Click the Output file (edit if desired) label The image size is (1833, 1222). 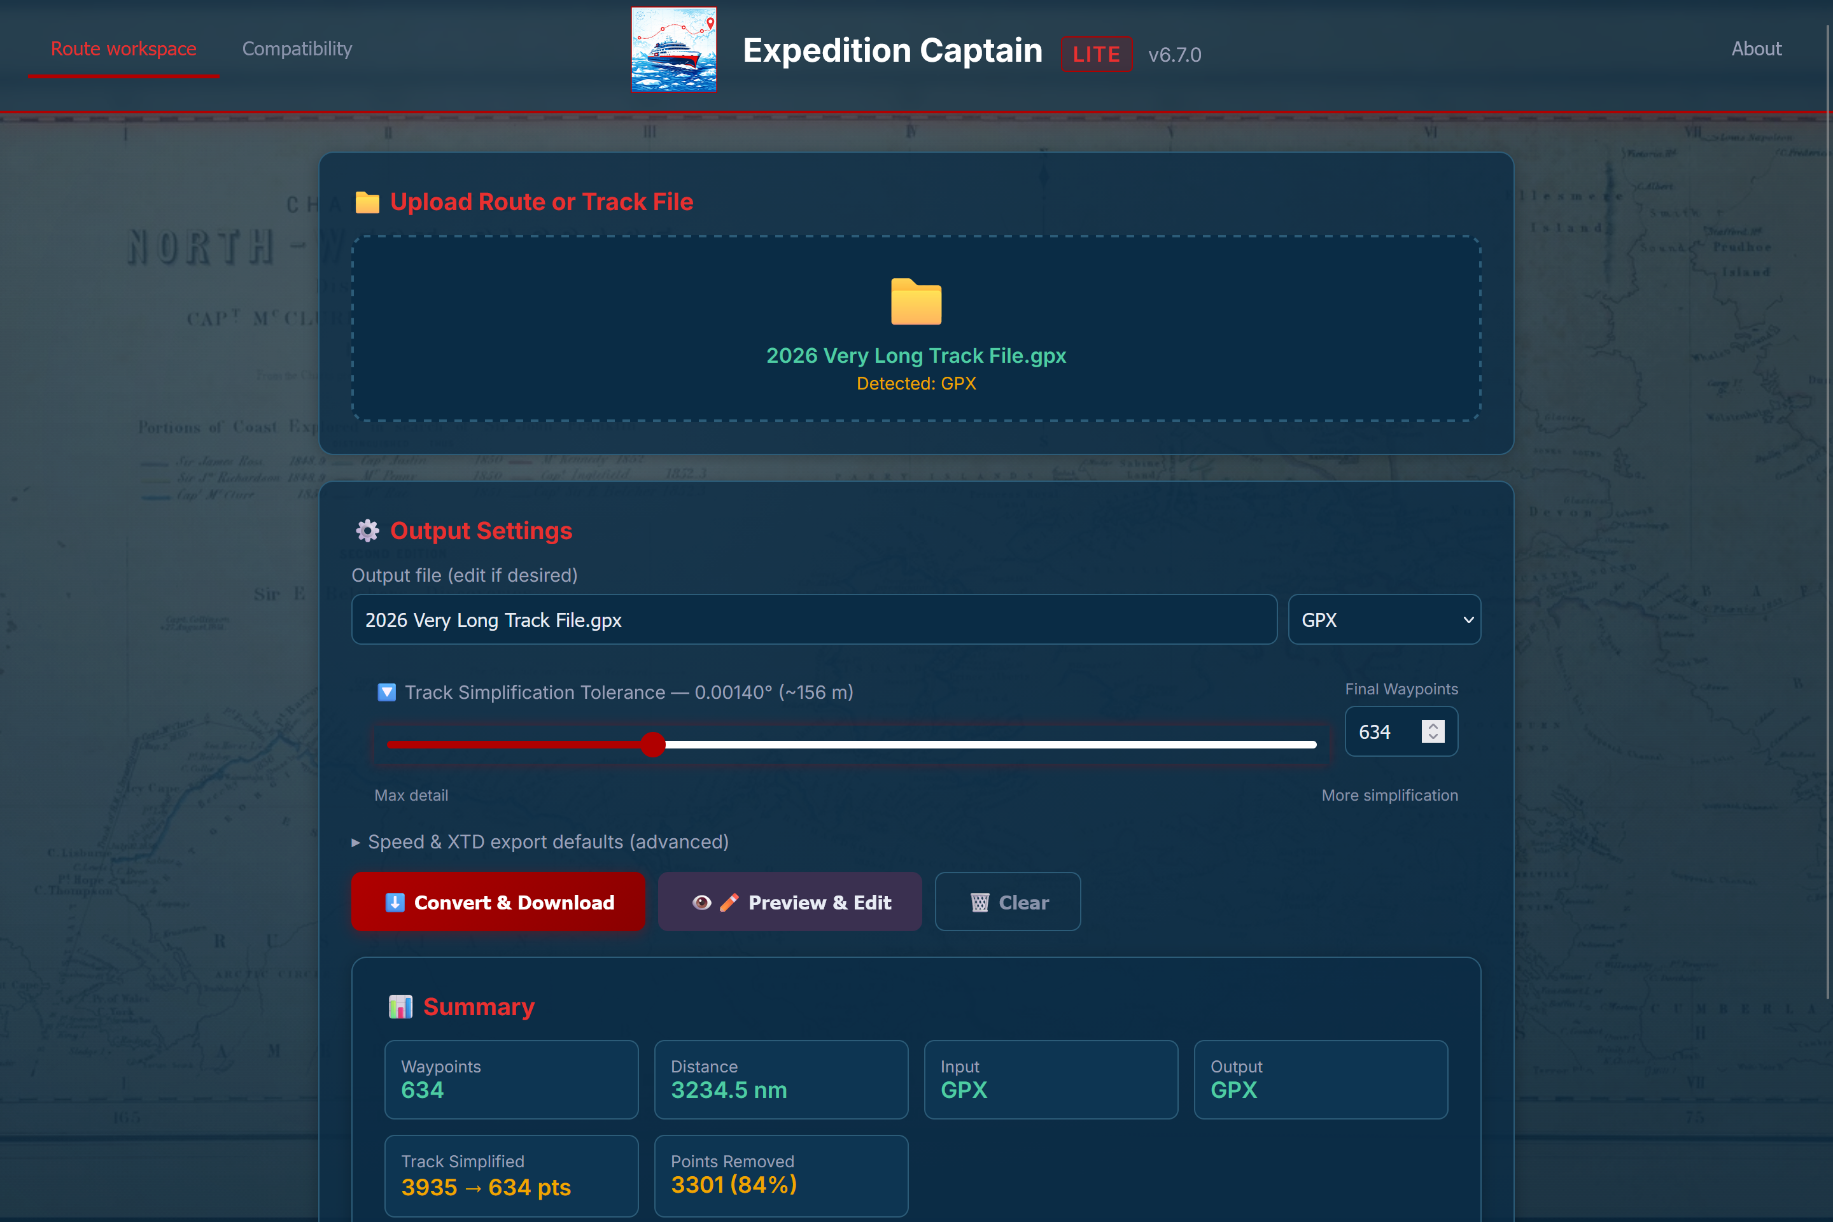tap(465, 575)
